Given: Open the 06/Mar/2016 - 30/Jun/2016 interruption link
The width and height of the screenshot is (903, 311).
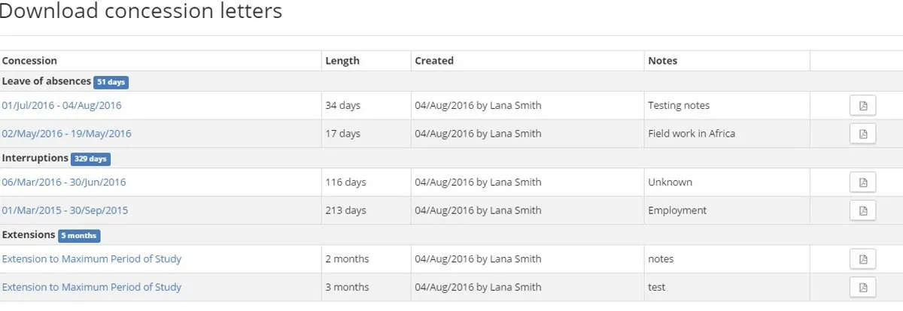Looking at the screenshot, I should [64, 183].
